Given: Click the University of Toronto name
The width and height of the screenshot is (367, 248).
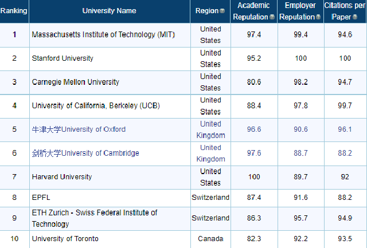Looking at the screenshot, I should click(65, 238).
